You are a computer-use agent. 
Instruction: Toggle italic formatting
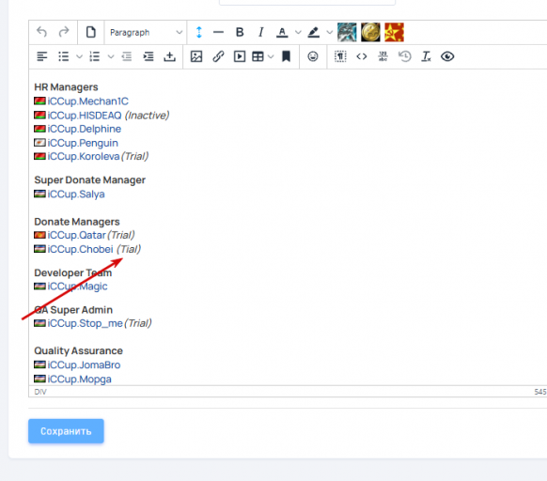click(260, 33)
